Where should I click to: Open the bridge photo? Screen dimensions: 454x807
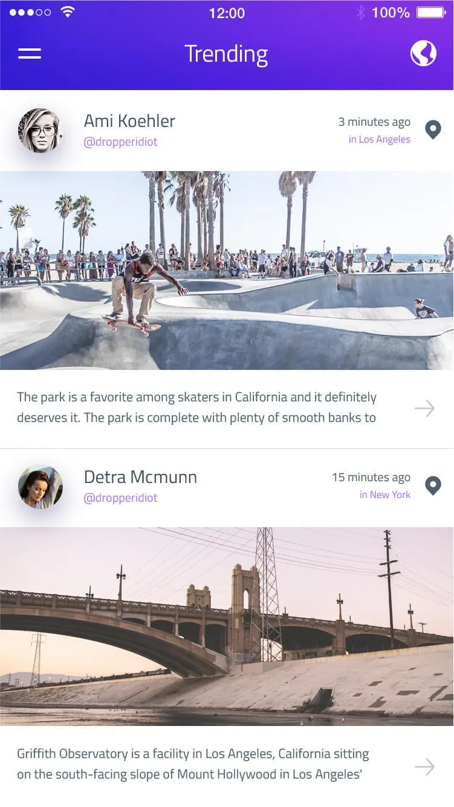pos(227,626)
